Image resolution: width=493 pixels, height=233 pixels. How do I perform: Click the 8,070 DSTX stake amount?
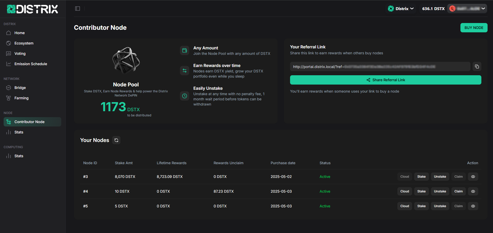point(125,177)
